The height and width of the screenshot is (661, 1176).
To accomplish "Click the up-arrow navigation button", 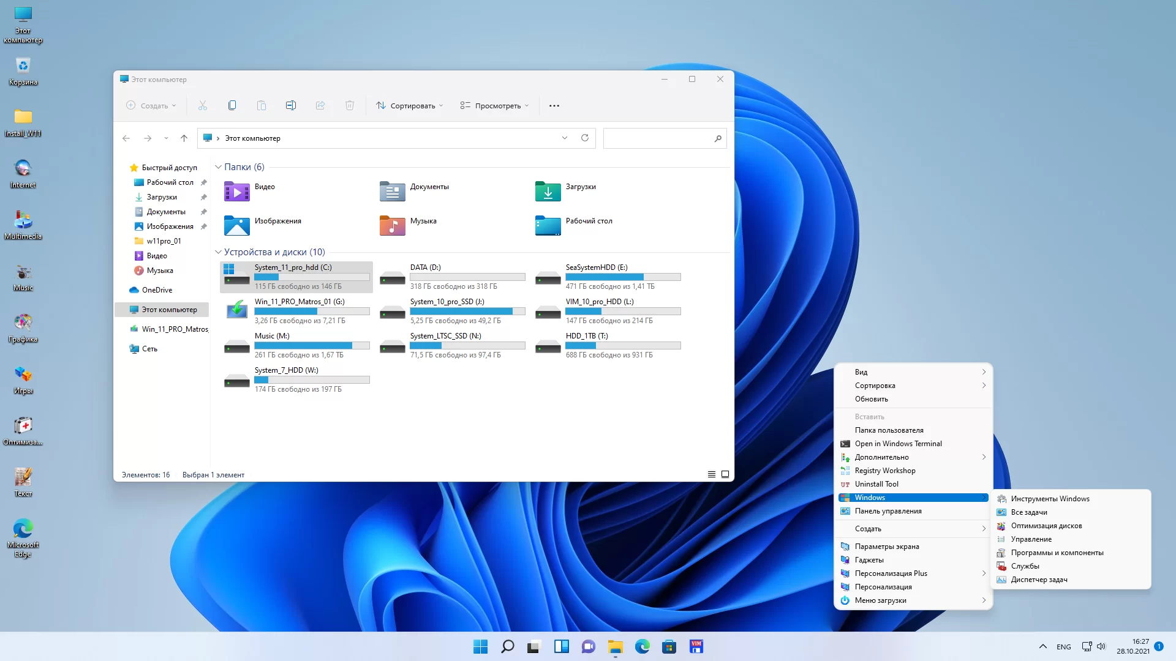I will click(184, 138).
